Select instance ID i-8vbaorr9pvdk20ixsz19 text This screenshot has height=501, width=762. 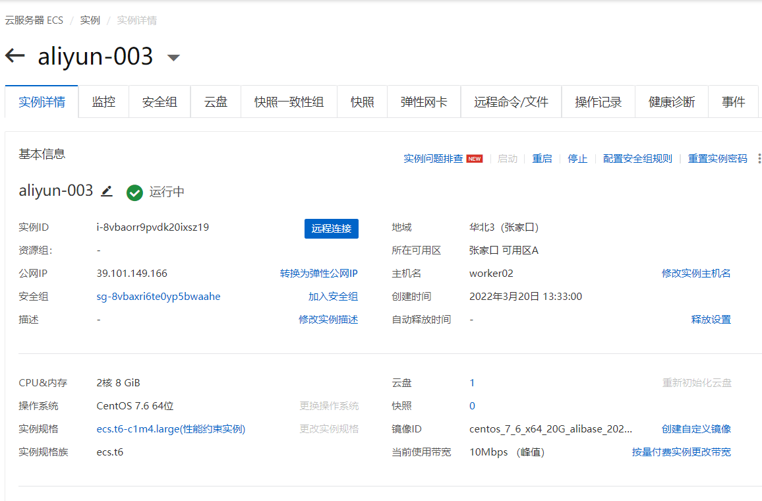pyautogui.click(x=152, y=227)
